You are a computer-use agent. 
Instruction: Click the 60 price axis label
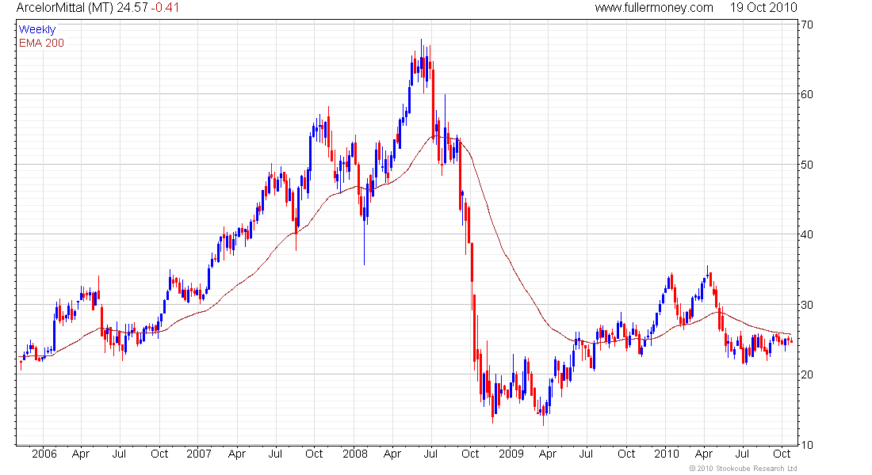pos(806,94)
